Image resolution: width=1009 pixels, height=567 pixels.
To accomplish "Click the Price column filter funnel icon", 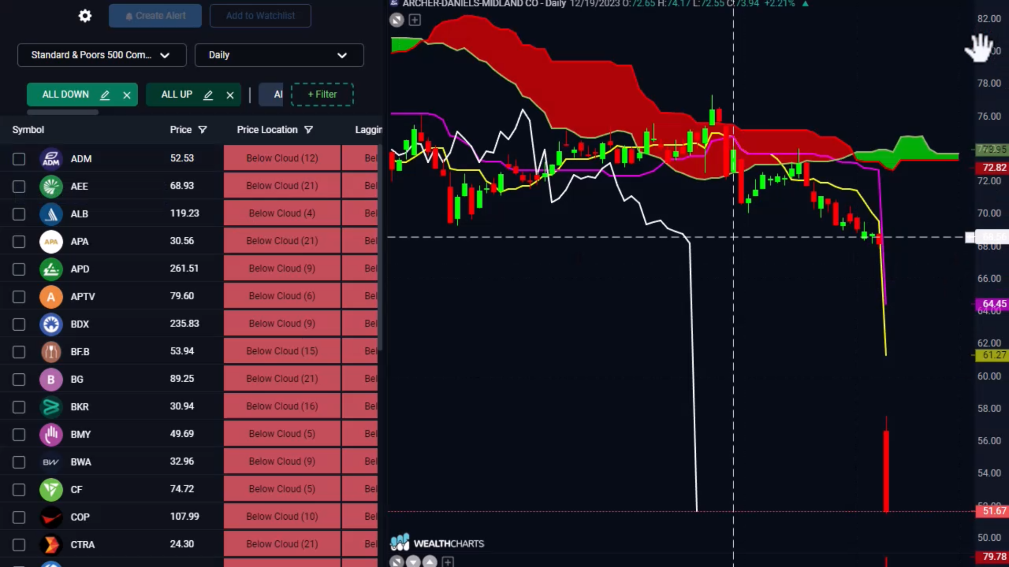I will coord(203,130).
